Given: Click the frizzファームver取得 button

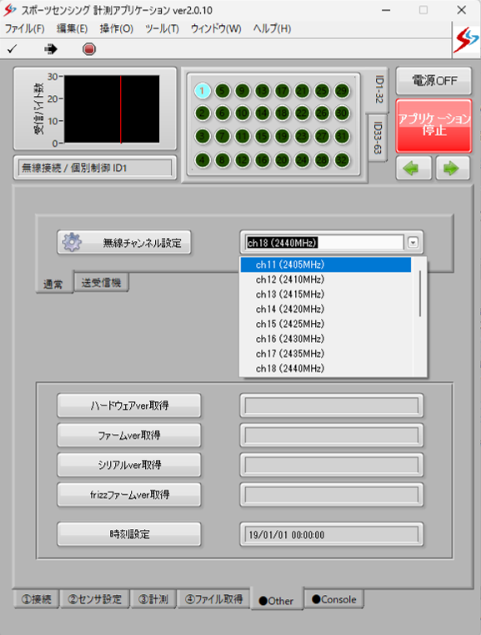Looking at the screenshot, I should click(129, 495).
